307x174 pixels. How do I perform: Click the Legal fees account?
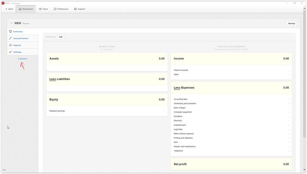tap(178, 129)
